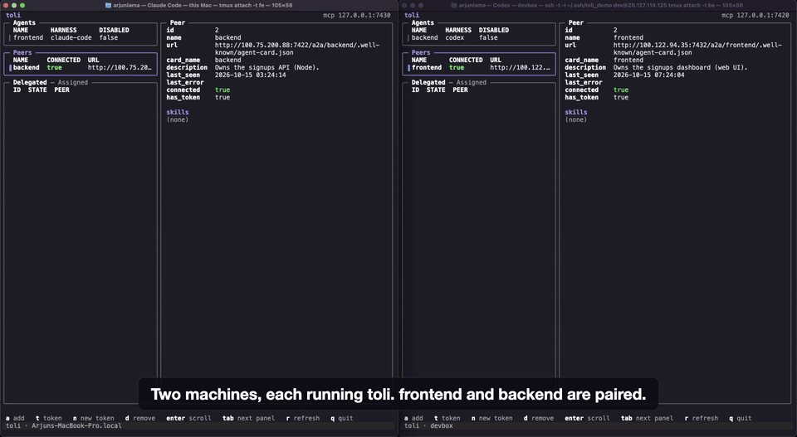The width and height of the screenshot is (797, 437).
Task: Click 'Owns the signups API (Node).' description
Action: click(x=266, y=67)
